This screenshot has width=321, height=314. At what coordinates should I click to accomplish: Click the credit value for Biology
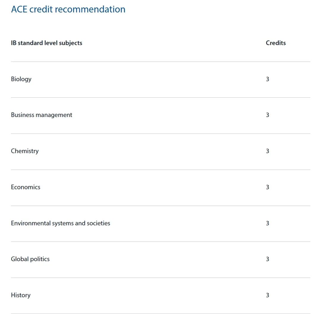coord(267,79)
